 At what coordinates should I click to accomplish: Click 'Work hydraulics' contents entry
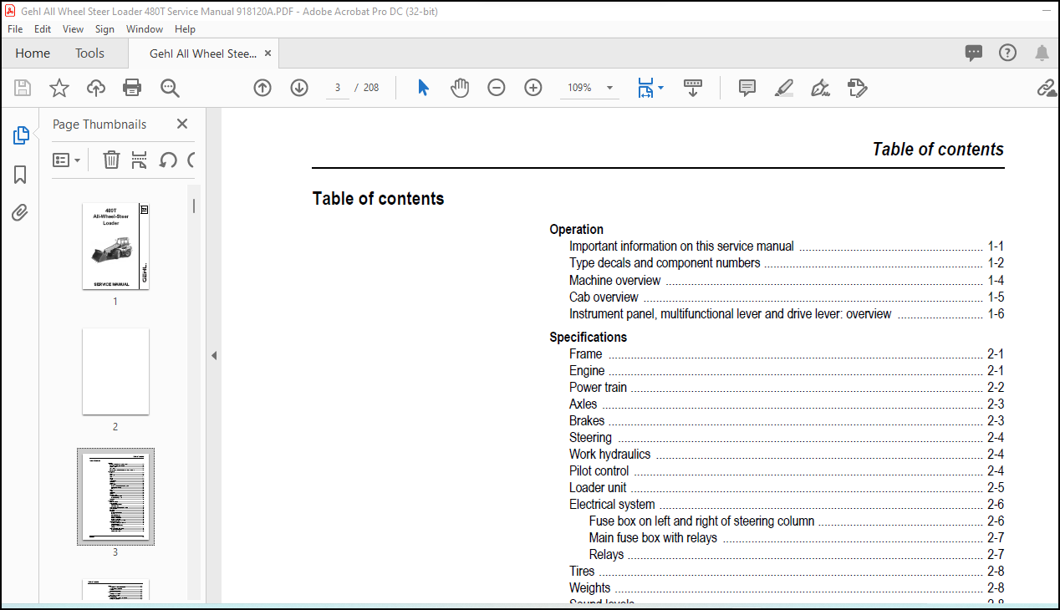(x=609, y=454)
